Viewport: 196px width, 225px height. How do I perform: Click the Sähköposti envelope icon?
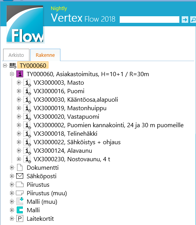pyautogui.click(x=20, y=176)
